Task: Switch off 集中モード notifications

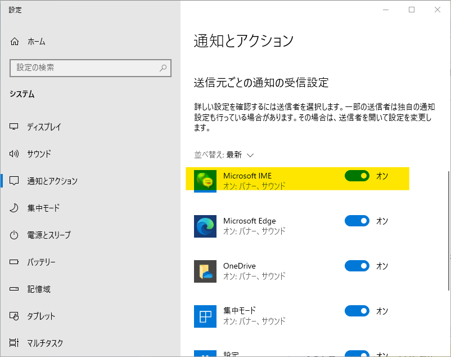Action: pyautogui.click(x=357, y=311)
